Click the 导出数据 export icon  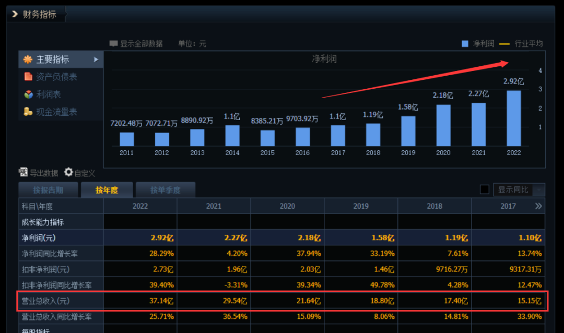point(23,172)
